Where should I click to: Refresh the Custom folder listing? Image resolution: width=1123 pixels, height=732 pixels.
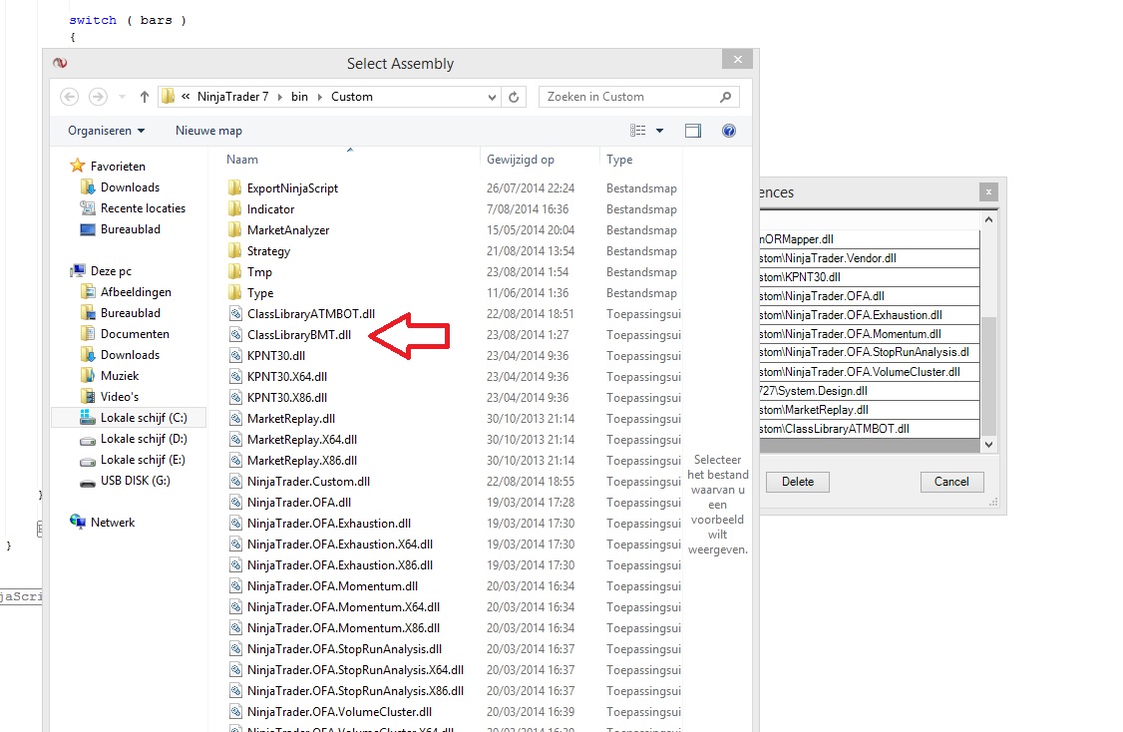pos(514,97)
